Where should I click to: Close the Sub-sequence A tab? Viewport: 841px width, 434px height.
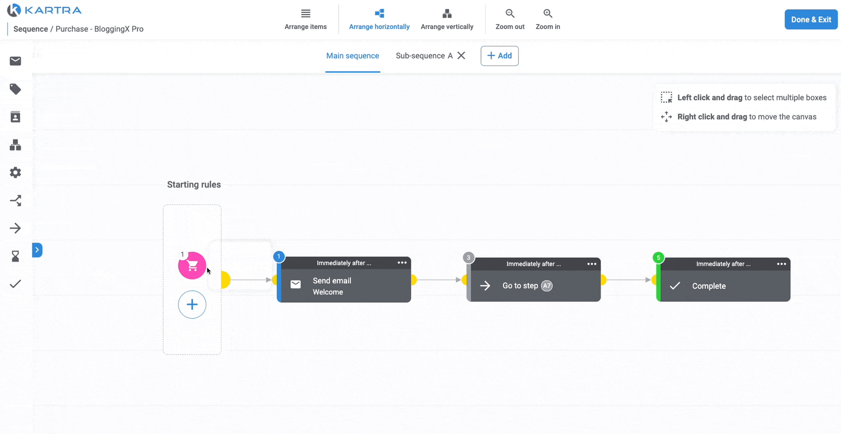coord(461,55)
